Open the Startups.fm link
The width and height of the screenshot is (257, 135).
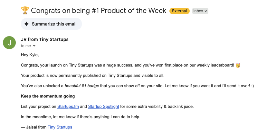pos(68,106)
